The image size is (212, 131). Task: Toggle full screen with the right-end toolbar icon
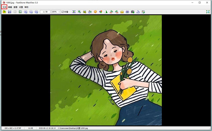click(x=208, y=12)
